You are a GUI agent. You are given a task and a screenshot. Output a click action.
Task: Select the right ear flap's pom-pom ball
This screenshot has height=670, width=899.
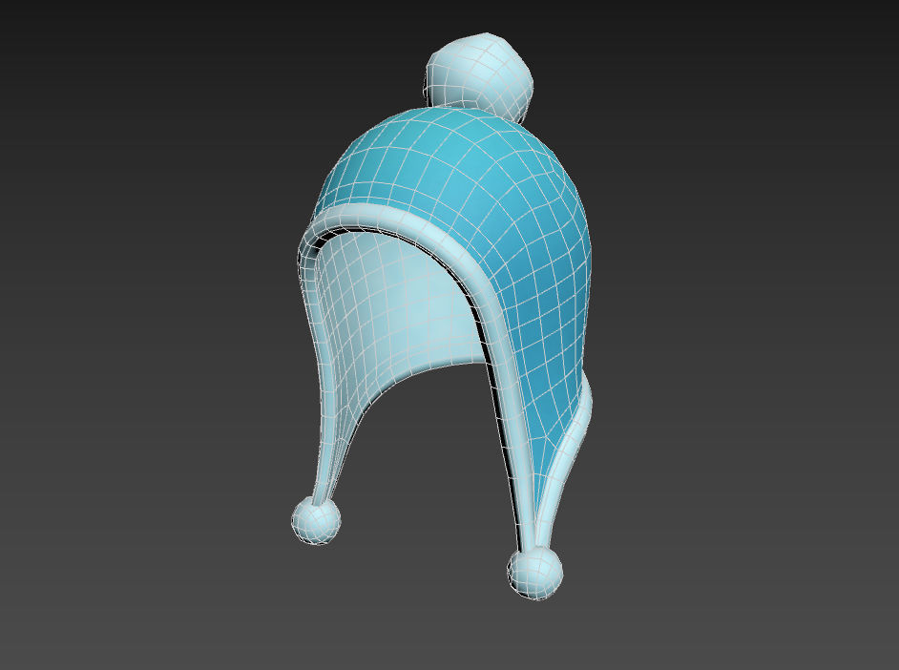click(x=535, y=573)
